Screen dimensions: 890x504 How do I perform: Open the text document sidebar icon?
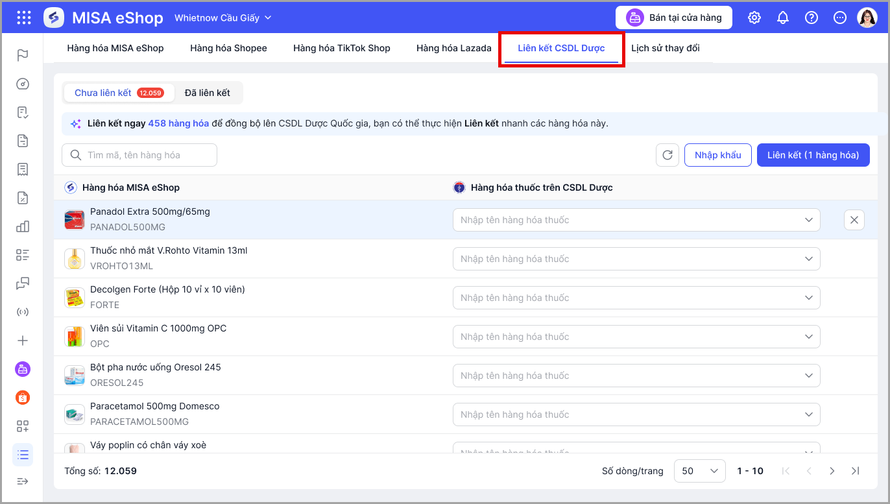(23, 141)
